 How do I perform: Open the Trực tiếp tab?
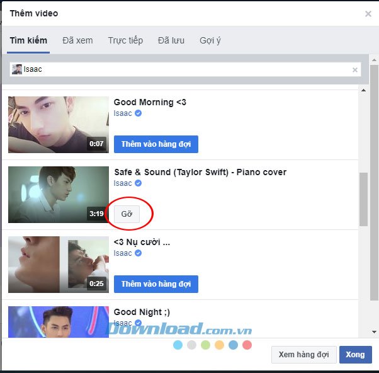click(x=125, y=40)
